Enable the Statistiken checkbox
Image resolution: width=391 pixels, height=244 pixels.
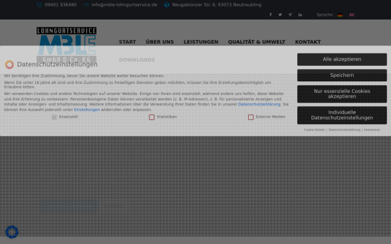coord(152,117)
